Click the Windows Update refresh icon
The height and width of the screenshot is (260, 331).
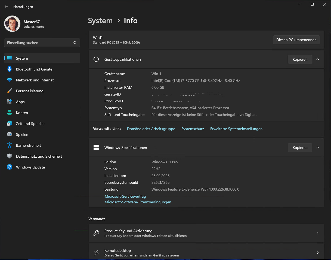tap(10, 167)
